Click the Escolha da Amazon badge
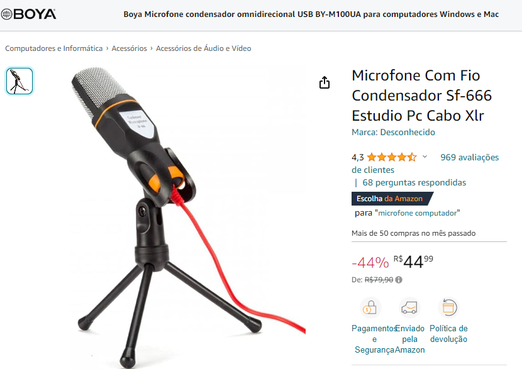The height and width of the screenshot is (369, 522). 391,199
